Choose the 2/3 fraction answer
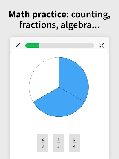 pyautogui.click(x=43, y=143)
